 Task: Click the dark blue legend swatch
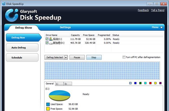(135, 83)
